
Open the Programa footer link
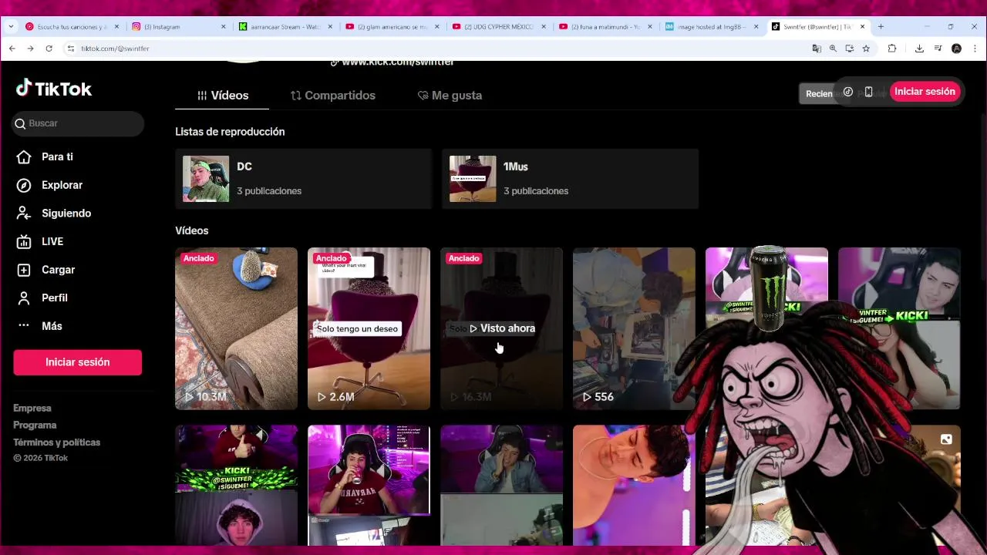tap(35, 425)
